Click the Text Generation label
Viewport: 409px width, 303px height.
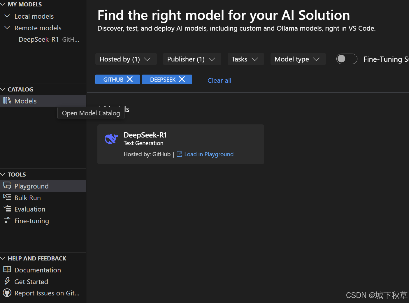(143, 143)
